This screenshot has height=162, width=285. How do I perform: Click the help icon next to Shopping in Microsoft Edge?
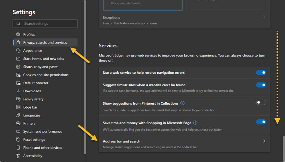[195, 123]
